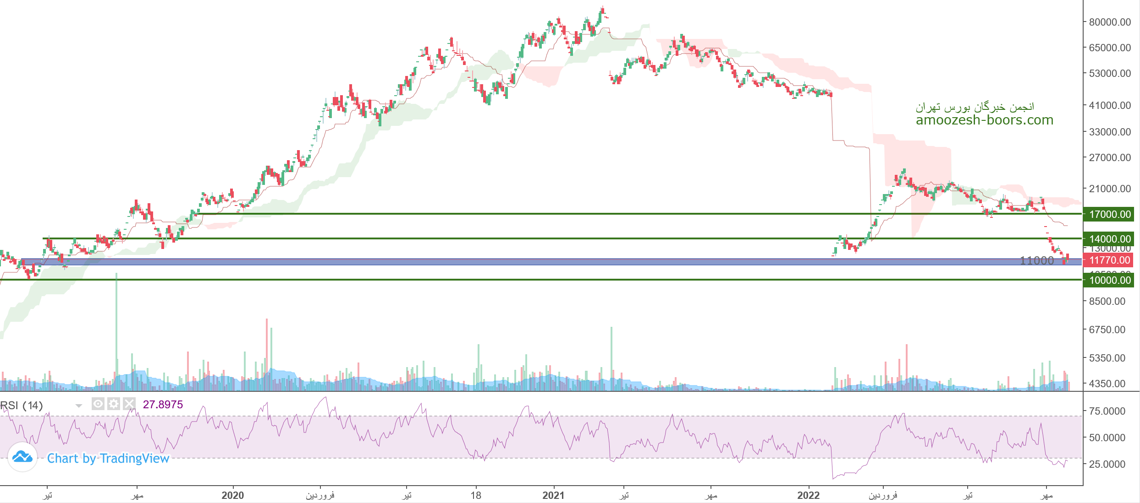
Task: Click the amoozesh-boors.com watermark text
Action: 984,120
